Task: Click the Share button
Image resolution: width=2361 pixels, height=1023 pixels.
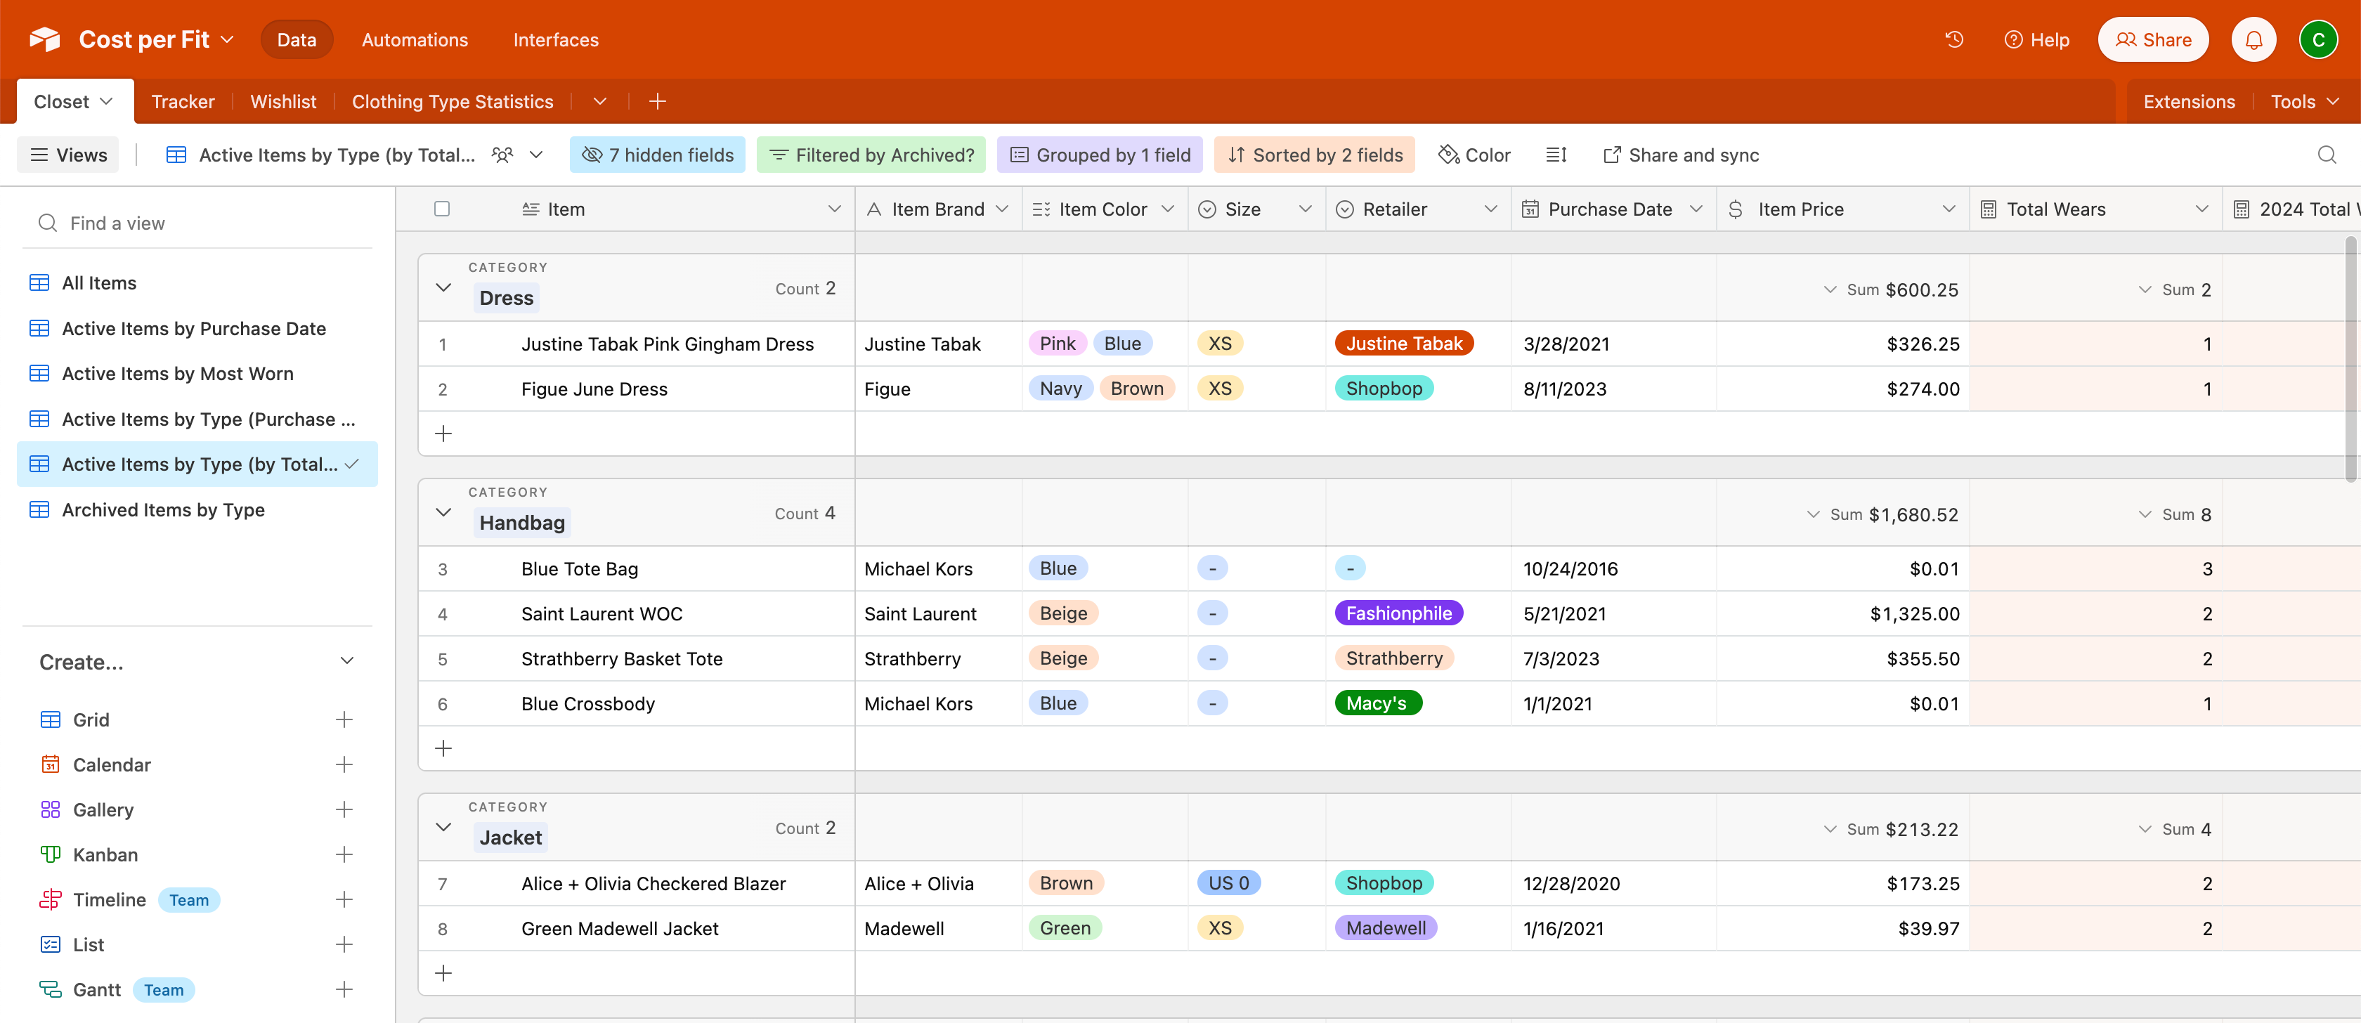Action: click(x=2152, y=39)
